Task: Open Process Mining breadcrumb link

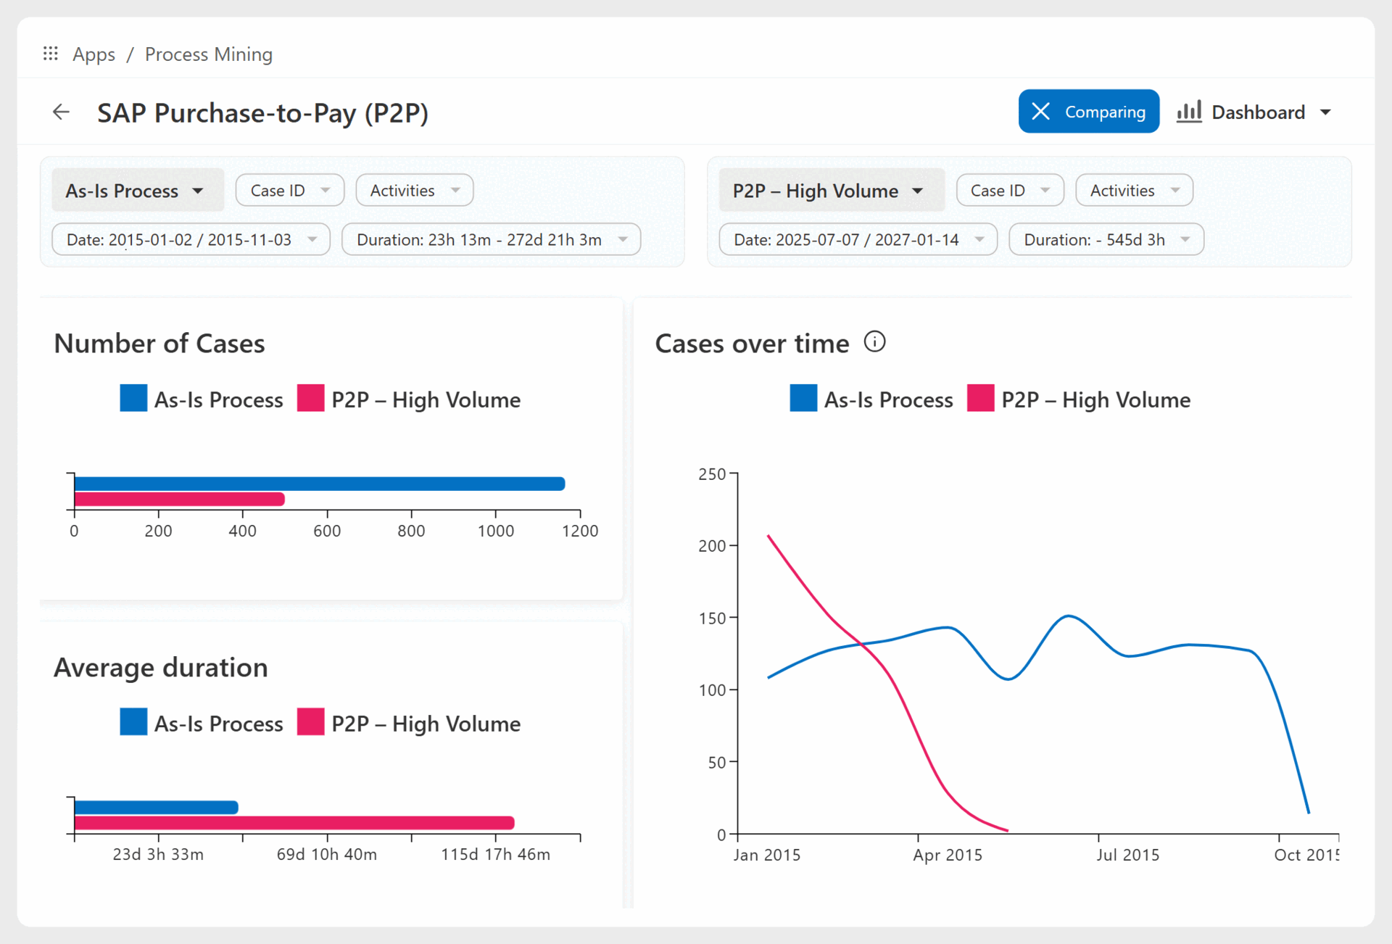Action: pyautogui.click(x=209, y=54)
